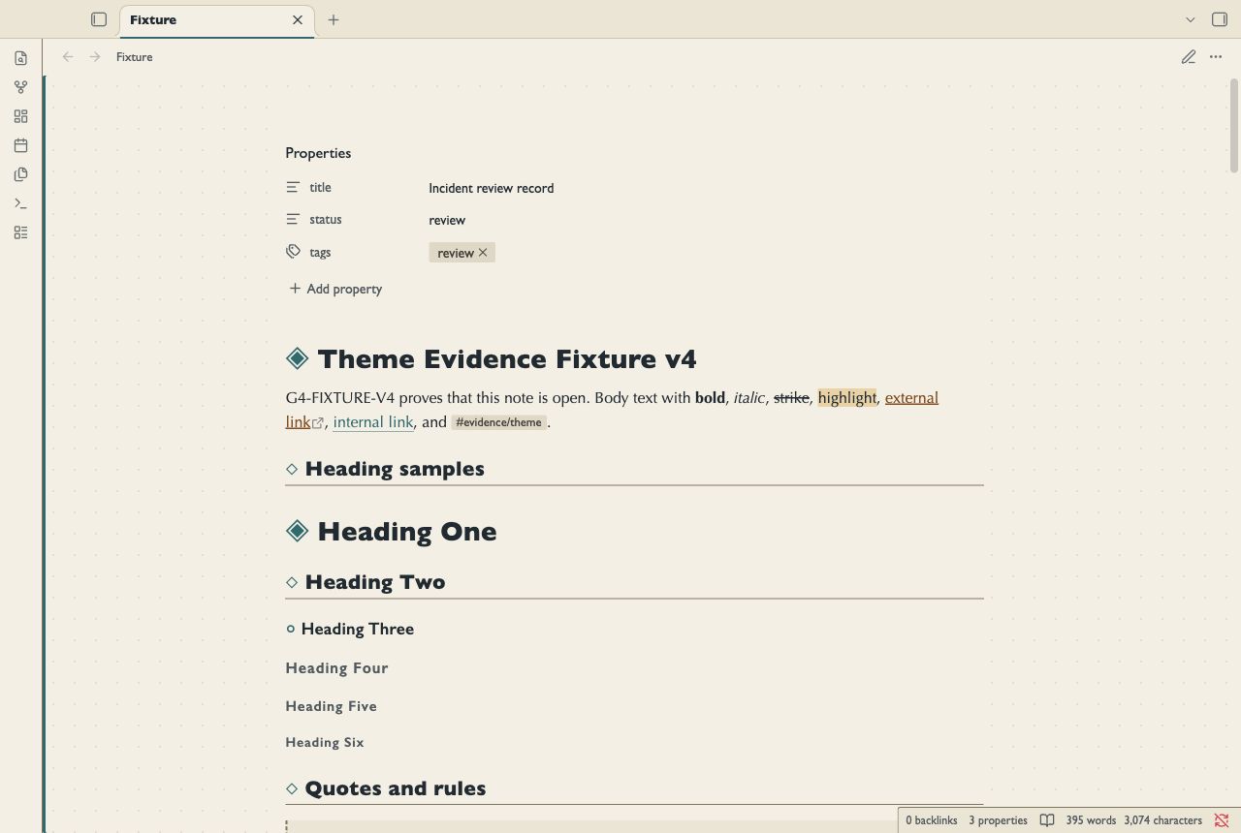Viewport: 1241px width, 833px height.
Task: Open the internal link
Action: point(373,422)
